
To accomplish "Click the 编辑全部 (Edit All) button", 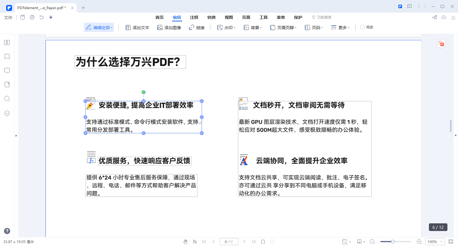I will click(x=99, y=27).
